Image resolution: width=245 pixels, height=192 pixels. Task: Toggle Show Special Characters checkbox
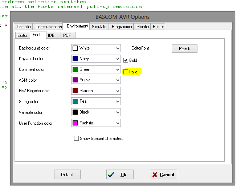[76, 138]
